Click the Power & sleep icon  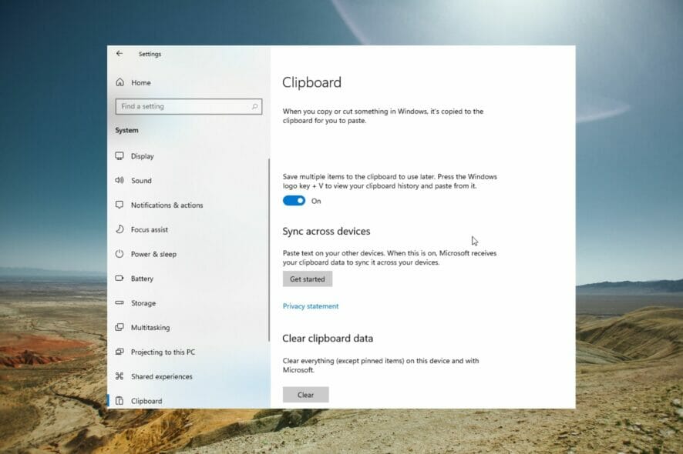click(119, 253)
